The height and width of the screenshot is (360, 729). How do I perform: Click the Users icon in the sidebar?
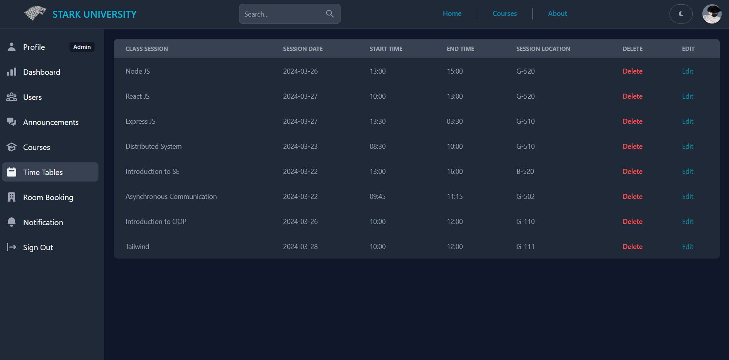[x=12, y=97]
